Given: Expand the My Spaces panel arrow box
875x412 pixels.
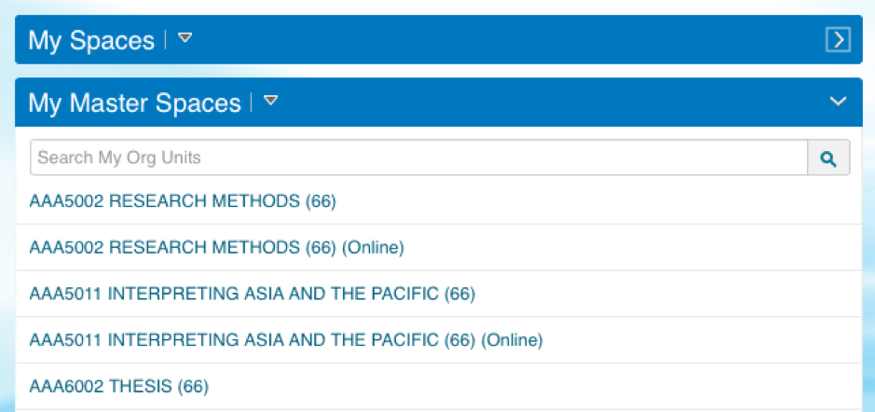Looking at the screenshot, I should [x=838, y=40].
